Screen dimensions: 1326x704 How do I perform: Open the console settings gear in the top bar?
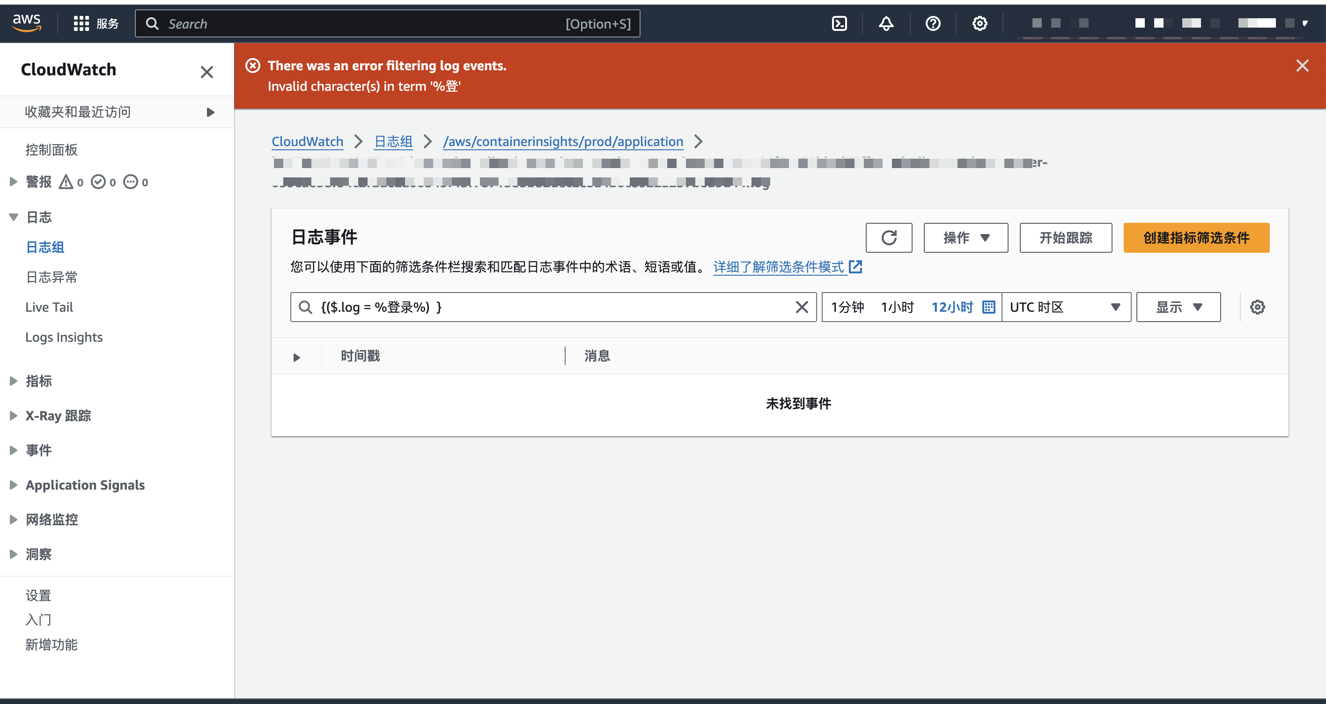coord(980,24)
